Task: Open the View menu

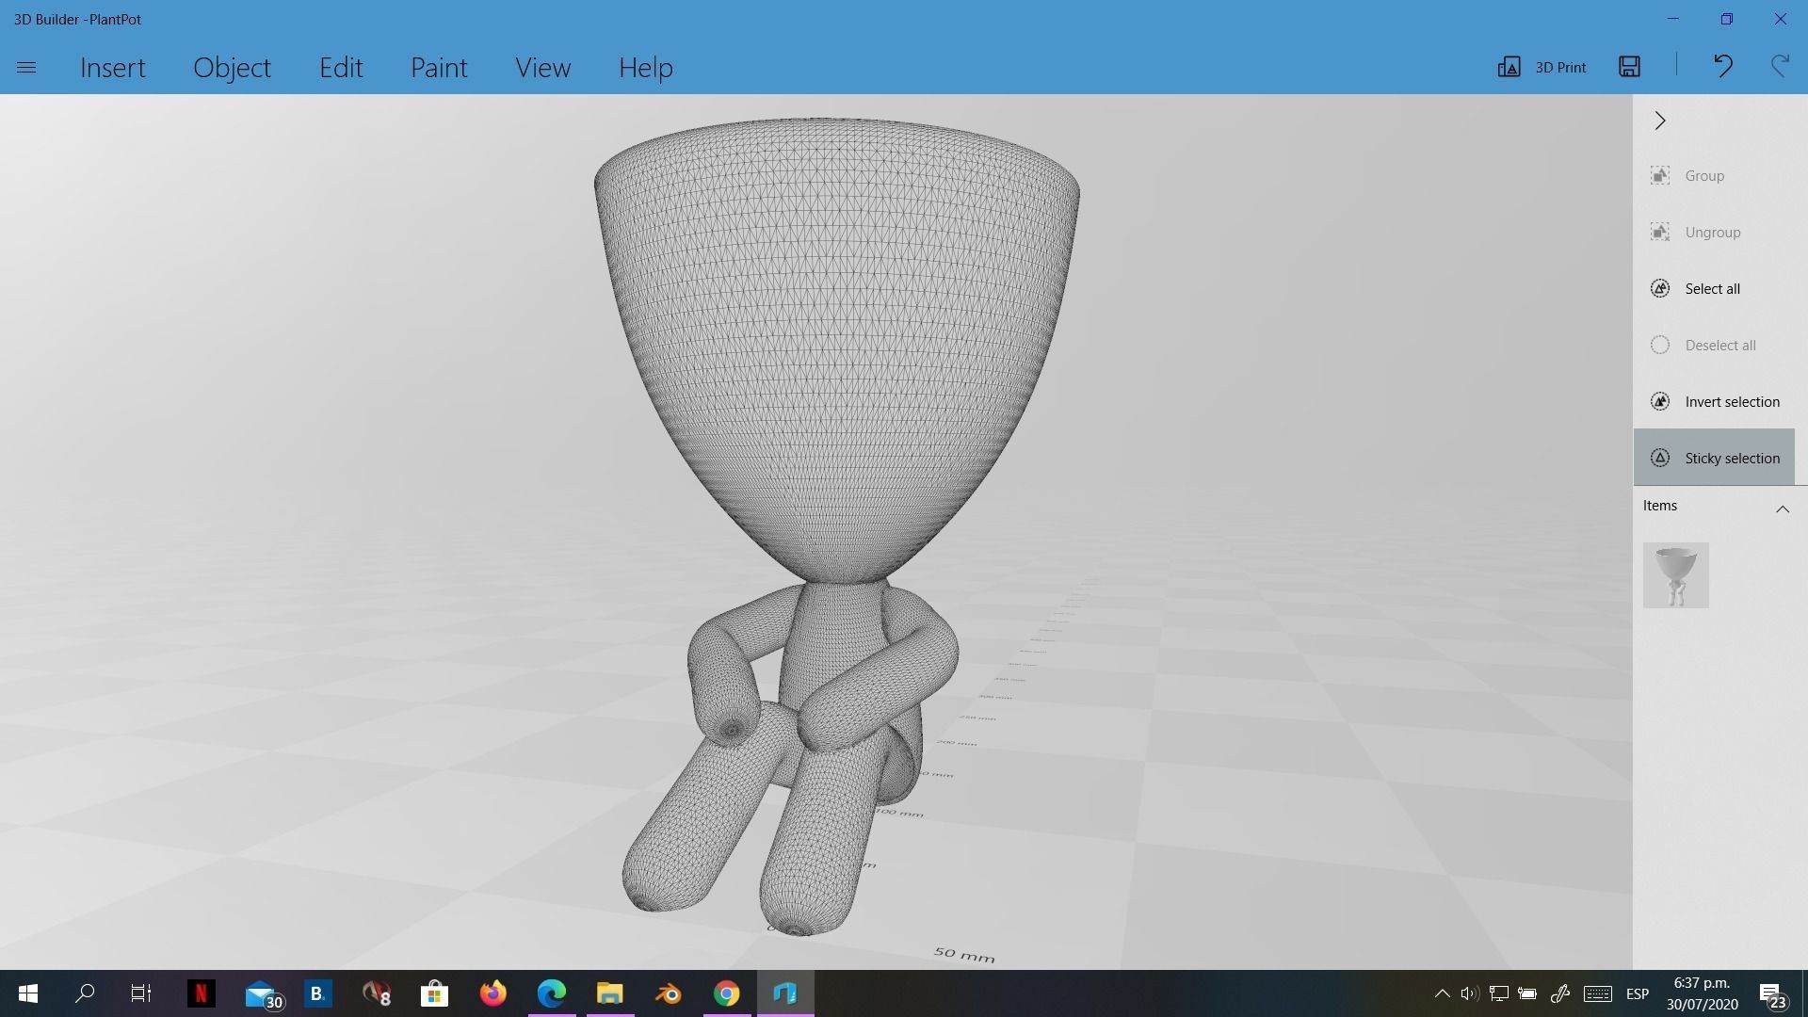Action: [542, 68]
